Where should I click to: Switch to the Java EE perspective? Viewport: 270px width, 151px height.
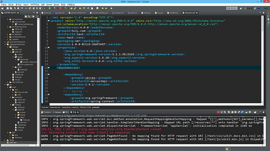tap(248, 8)
